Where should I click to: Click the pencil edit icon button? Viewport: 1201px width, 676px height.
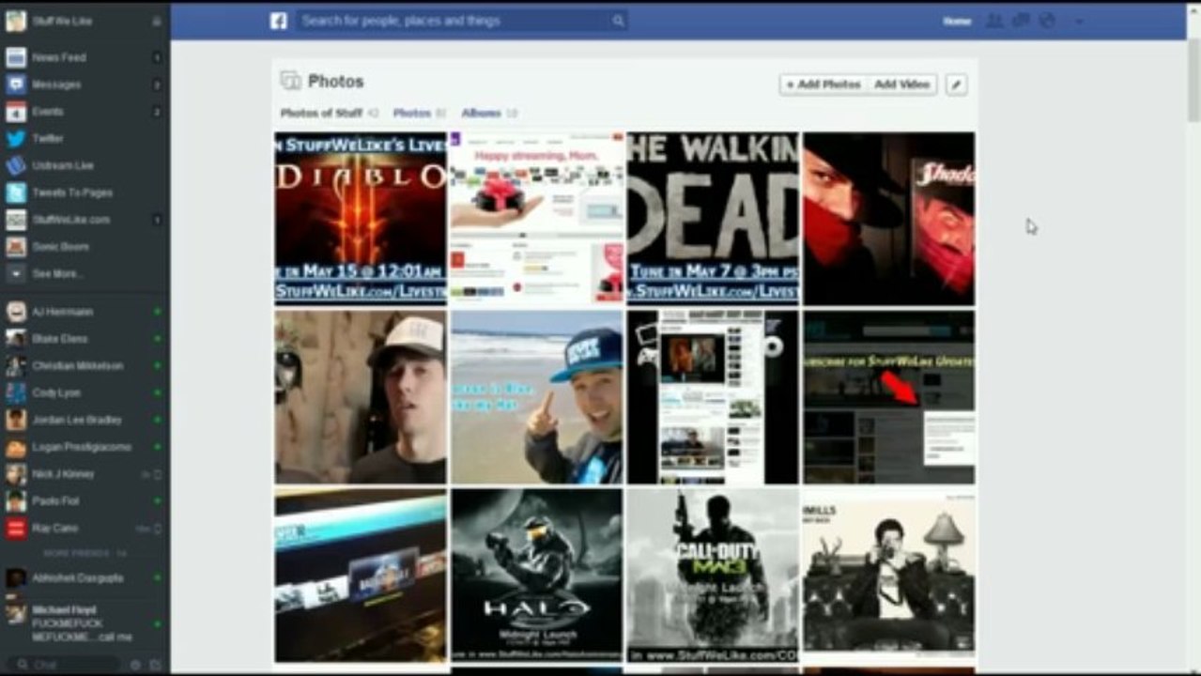tap(956, 84)
